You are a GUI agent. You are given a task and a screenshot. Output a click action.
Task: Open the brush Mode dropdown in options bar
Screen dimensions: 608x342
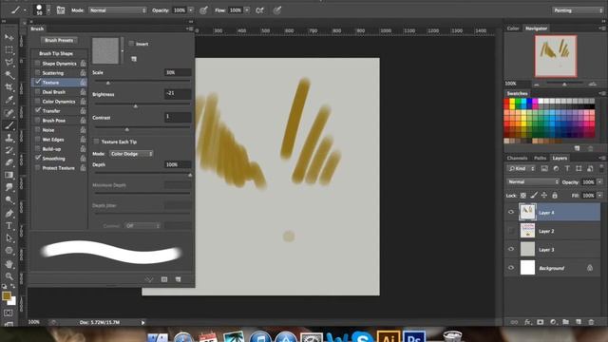(118, 10)
